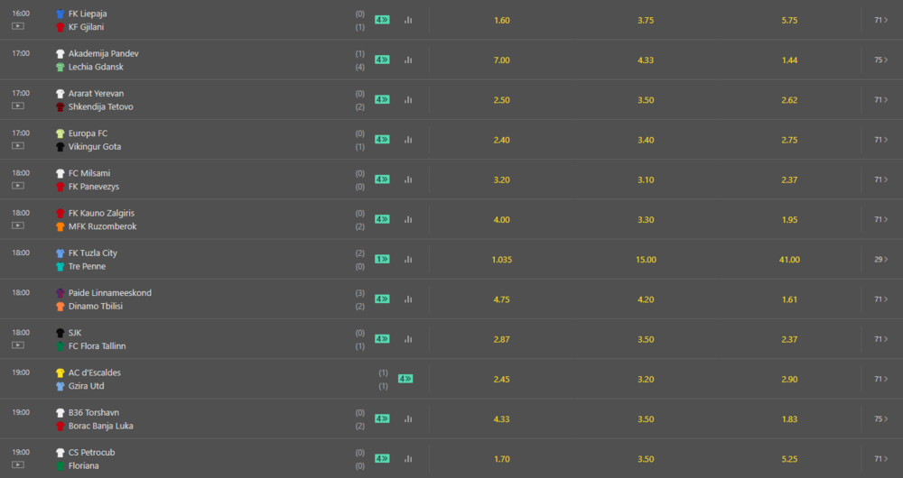This screenshot has height=478, width=903.
Task: View stats chart for Akademija Pandev match
Action: coord(408,60)
